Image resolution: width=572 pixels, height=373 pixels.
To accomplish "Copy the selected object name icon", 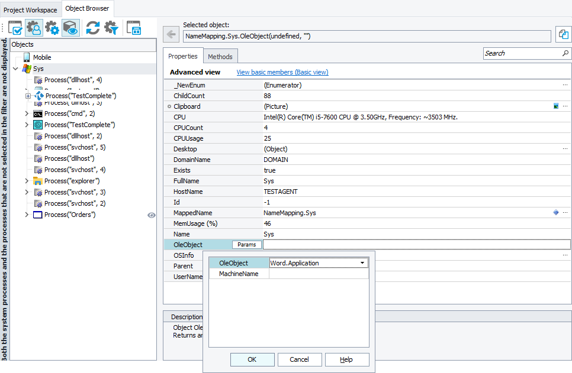I will (x=564, y=34).
